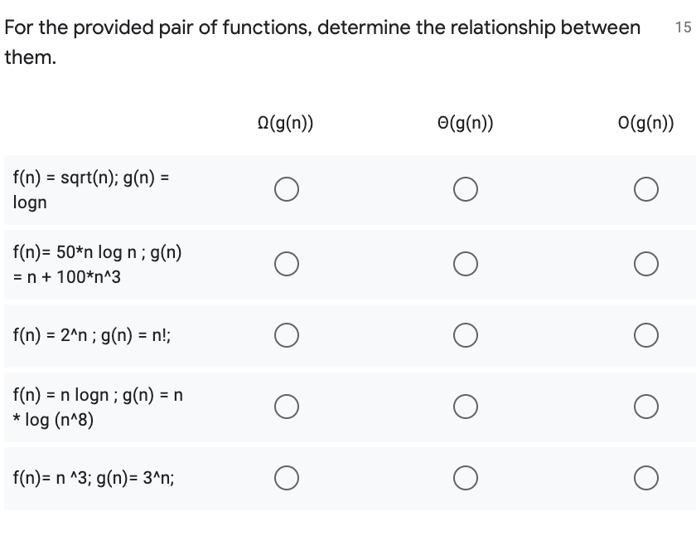The height and width of the screenshot is (536, 696).
Task: Select Ω(g(n)) for sqrt(n) and logn row
Action: (x=287, y=189)
